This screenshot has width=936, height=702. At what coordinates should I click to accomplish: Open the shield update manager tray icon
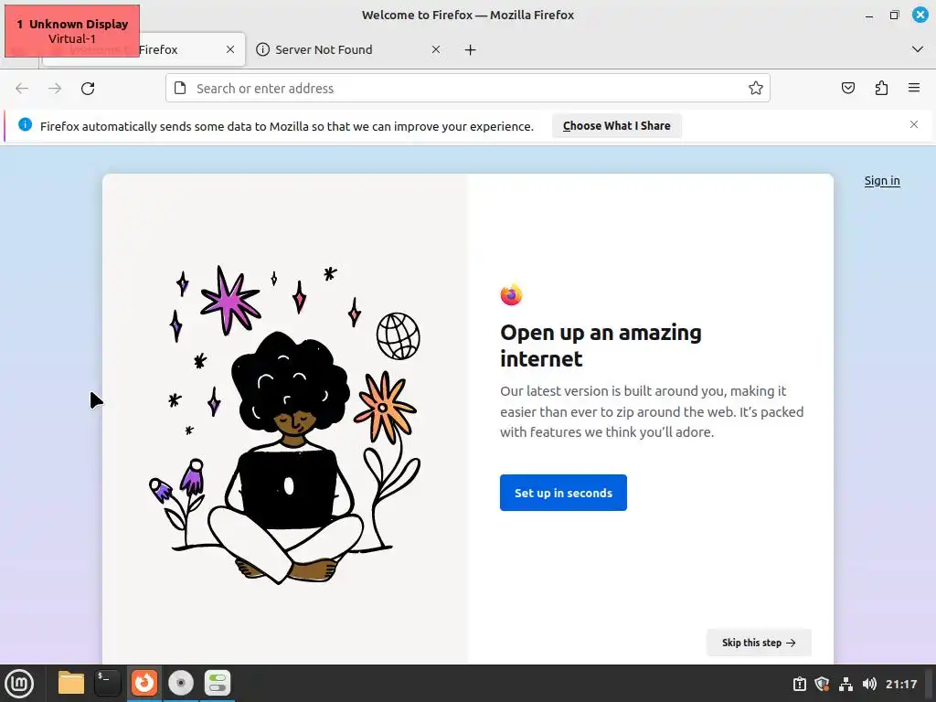[822, 684]
